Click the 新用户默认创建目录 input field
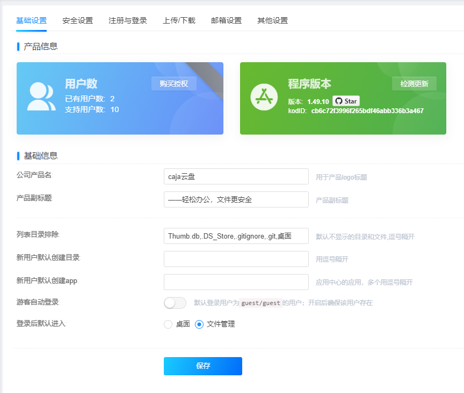This screenshot has width=464, height=393. 236,259
